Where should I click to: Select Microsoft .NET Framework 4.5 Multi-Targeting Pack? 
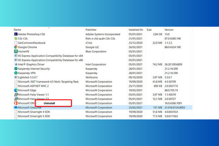pyautogui.click(x=48, y=82)
